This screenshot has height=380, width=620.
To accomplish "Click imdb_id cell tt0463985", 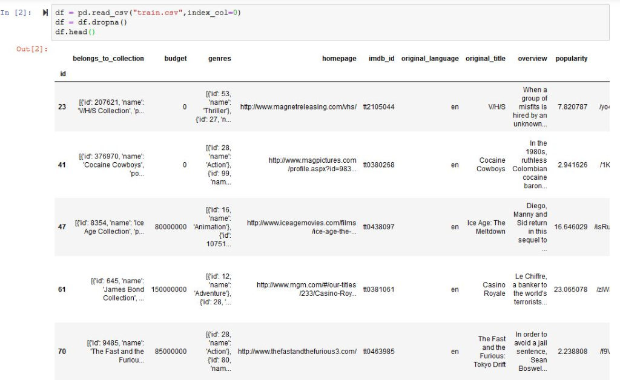I will (x=379, y=351).
